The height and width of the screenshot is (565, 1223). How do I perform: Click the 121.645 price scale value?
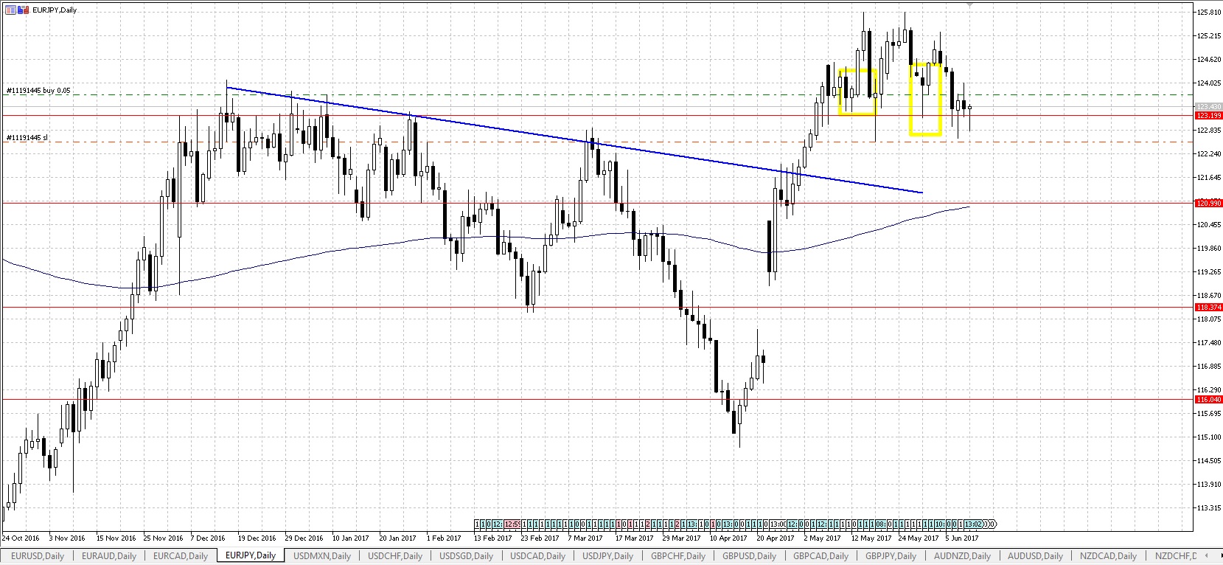pyautogui.click(x=1210, y=178)
